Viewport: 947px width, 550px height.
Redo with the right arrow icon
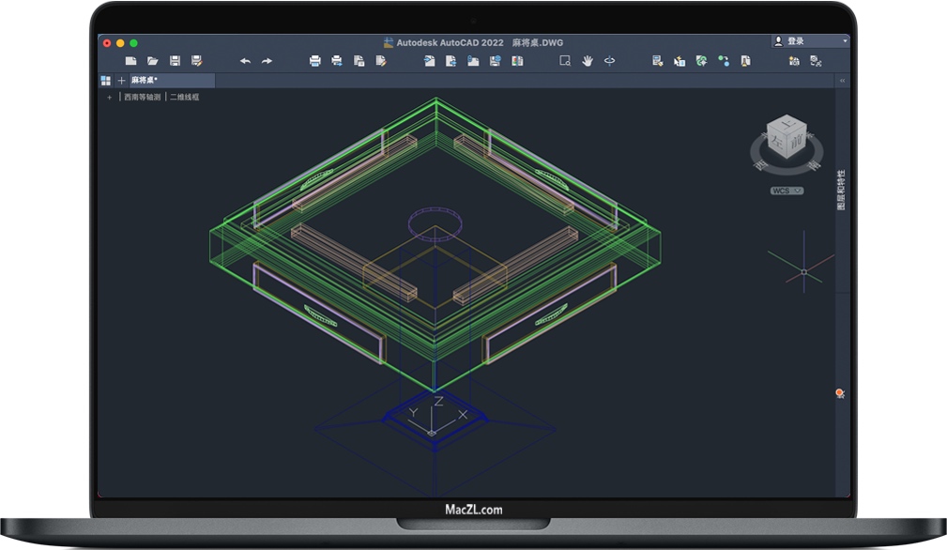pos(267,61)
